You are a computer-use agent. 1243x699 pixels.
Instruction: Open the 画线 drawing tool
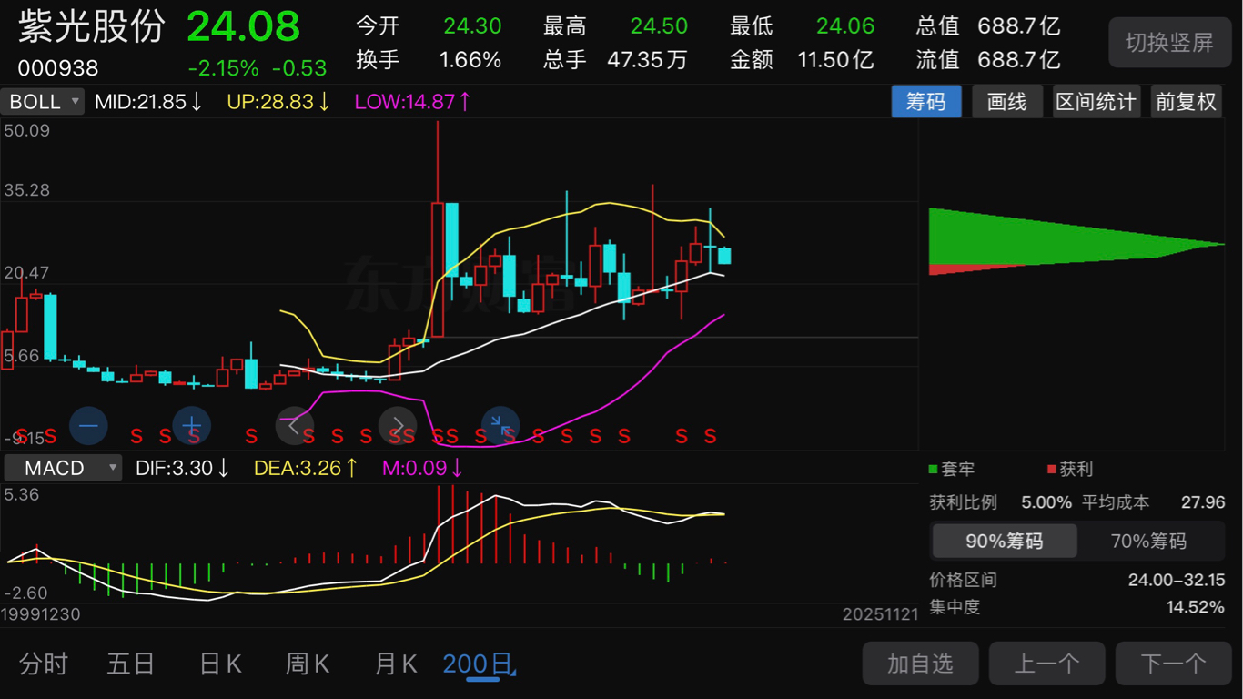tap(1007, 101)
